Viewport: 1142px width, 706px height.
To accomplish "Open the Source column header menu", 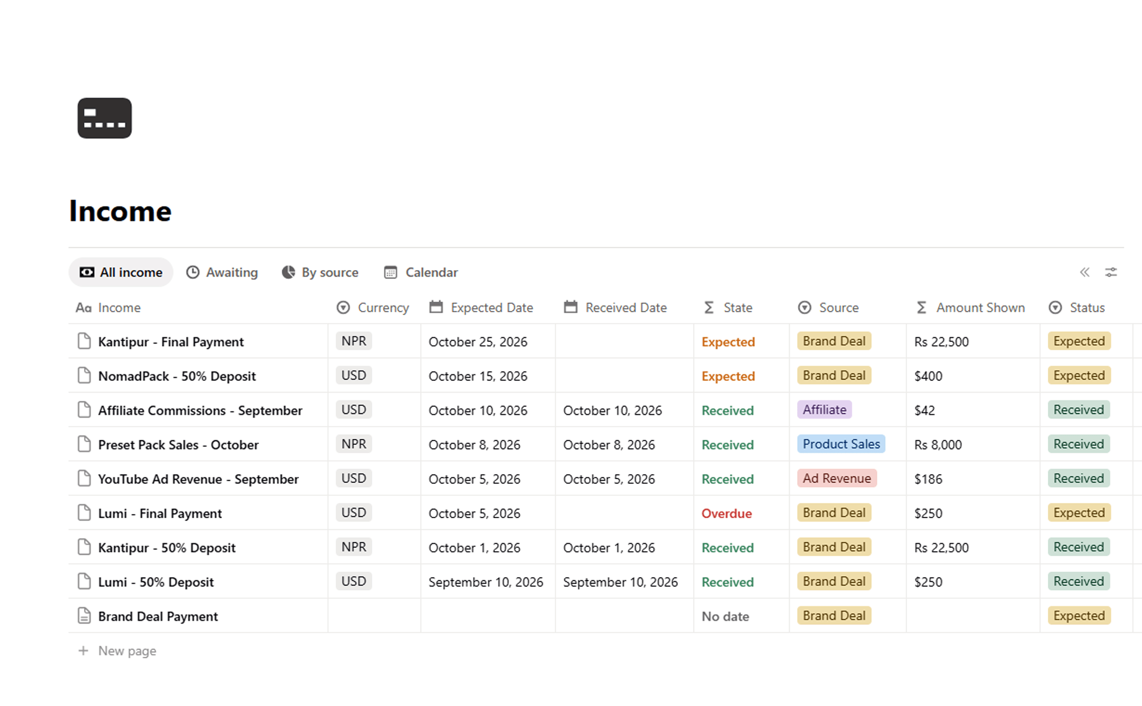I will coord(828,308).
